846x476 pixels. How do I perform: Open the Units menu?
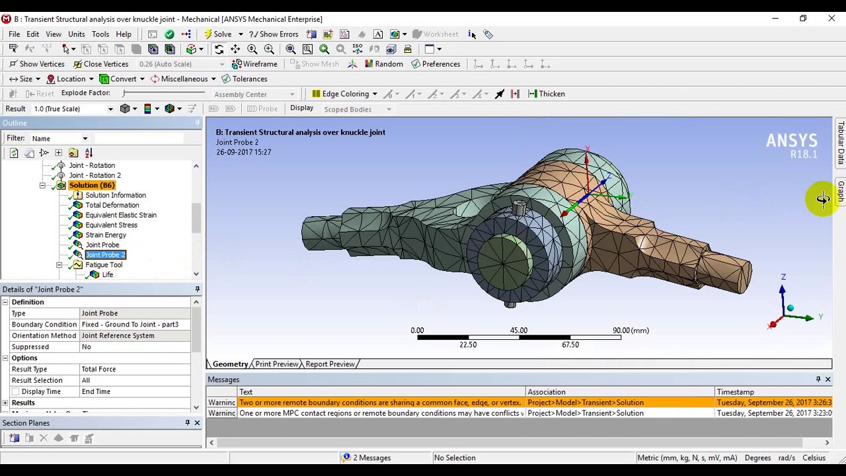pos(77,34)
